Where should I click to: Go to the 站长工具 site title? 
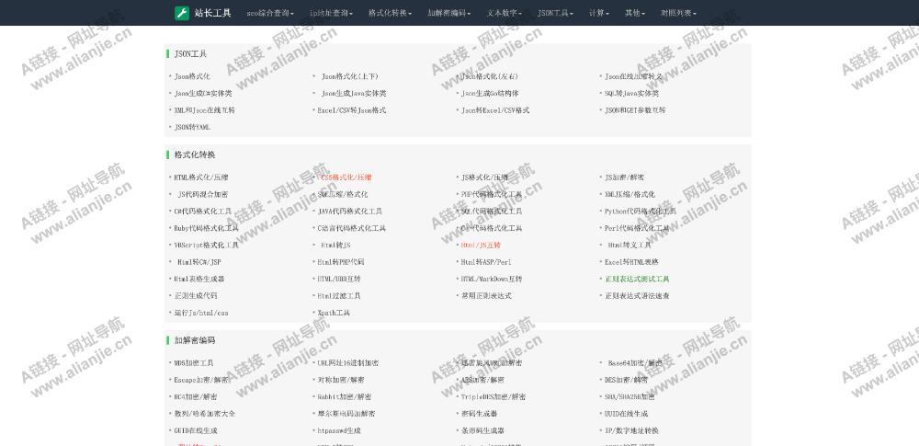pyautogui.click(x=212, y=13)
